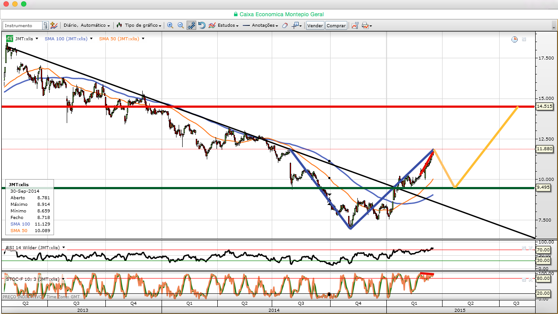Select the eraser tool icon
The image size is (558, 314).
(284, 25)
